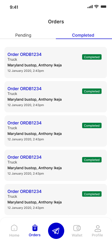Open the fourth order card address line
Image resolution: width=112 pixels, height=244 pixels.
(35, 168)
